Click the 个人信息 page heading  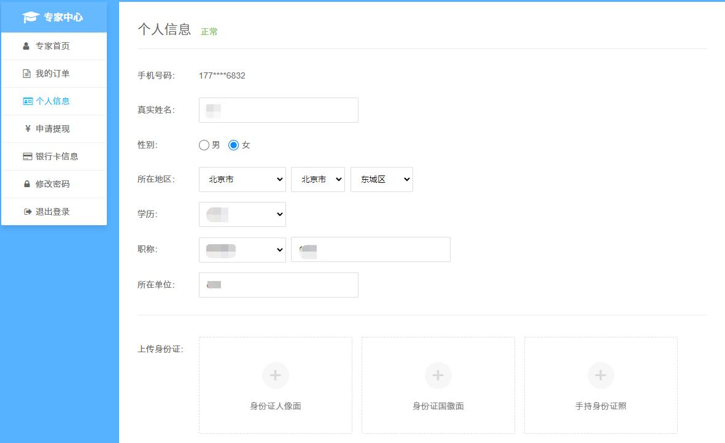tap(164, 29)
